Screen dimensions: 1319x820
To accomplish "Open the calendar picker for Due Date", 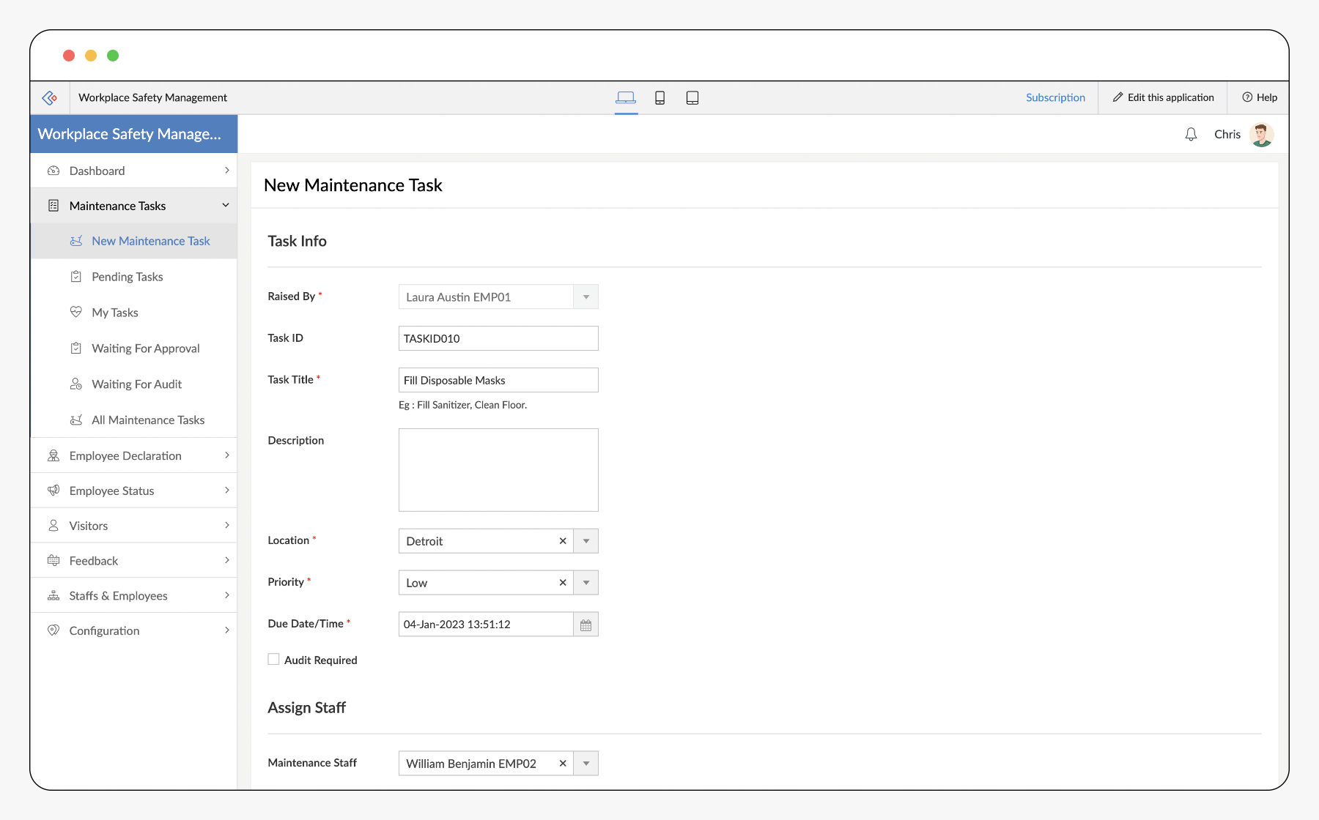I will 585,625.
